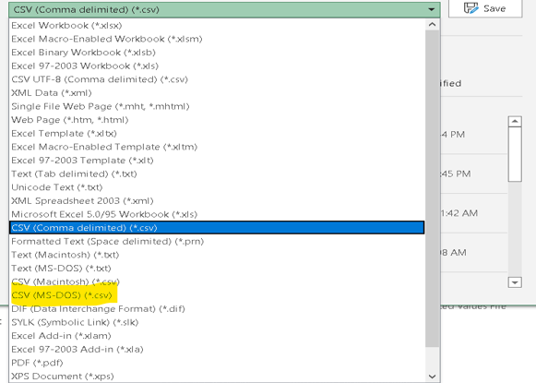
Task: Choose SYLK (Symbolic Link) (*.slk)
Action: tap(217, 322)
